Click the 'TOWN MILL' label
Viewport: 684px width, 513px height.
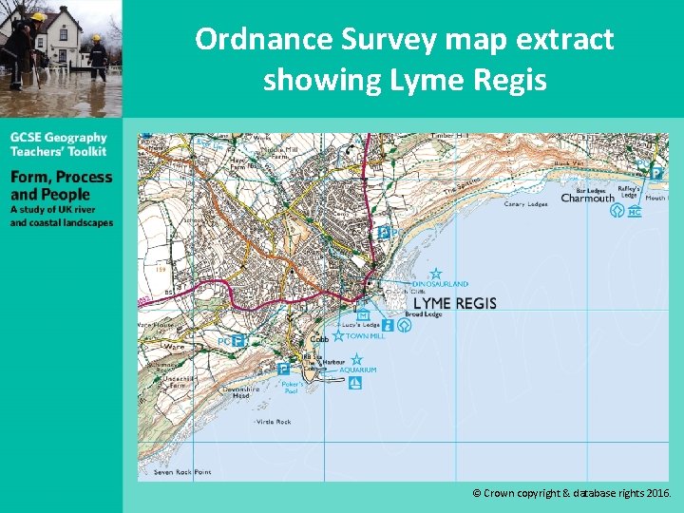pyautogui.click(x=366, y=336)
